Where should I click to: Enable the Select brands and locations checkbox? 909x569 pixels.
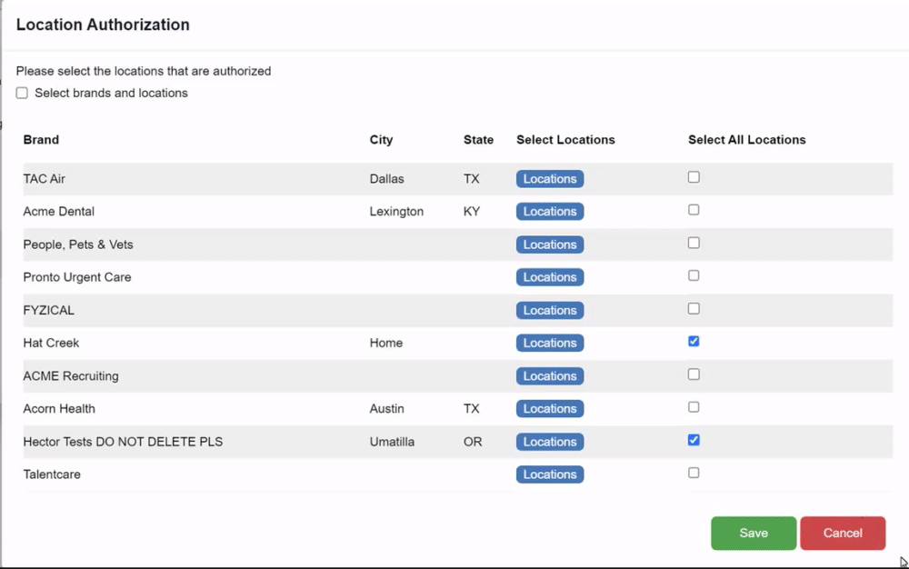[22, 94]
